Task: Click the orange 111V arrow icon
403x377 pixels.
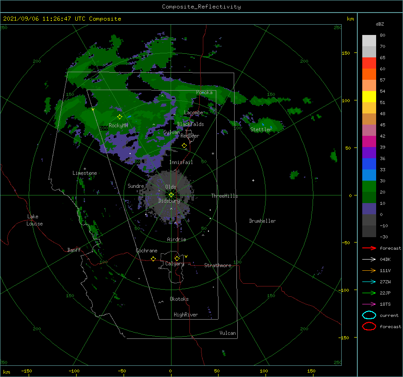Action: pyautogui.click(x=369, y=270)
